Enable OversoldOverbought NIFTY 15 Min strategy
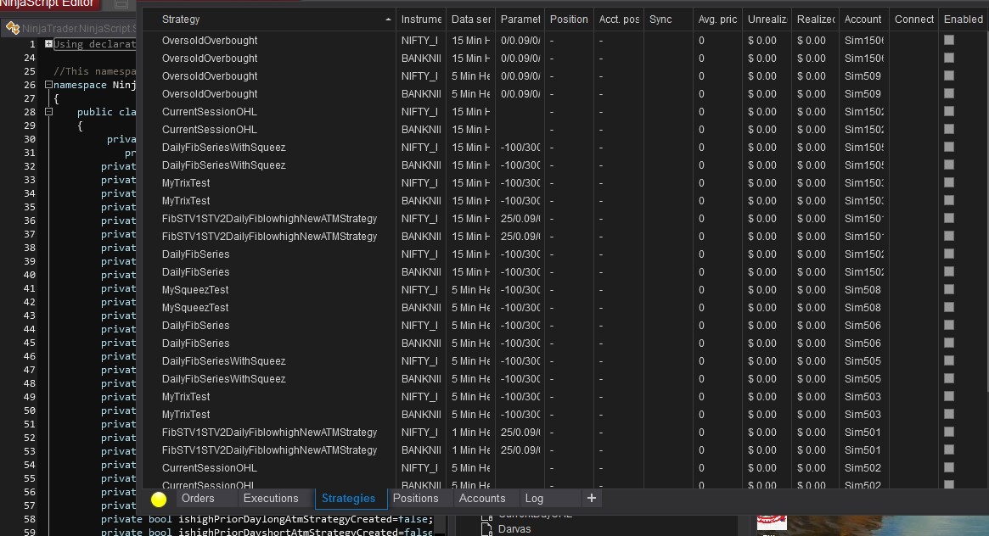This screenshot has height=536, width=989. (x=948, y=40)
